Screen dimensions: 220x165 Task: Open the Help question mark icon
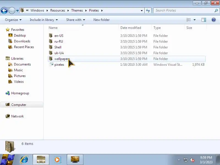pos(214,20)
